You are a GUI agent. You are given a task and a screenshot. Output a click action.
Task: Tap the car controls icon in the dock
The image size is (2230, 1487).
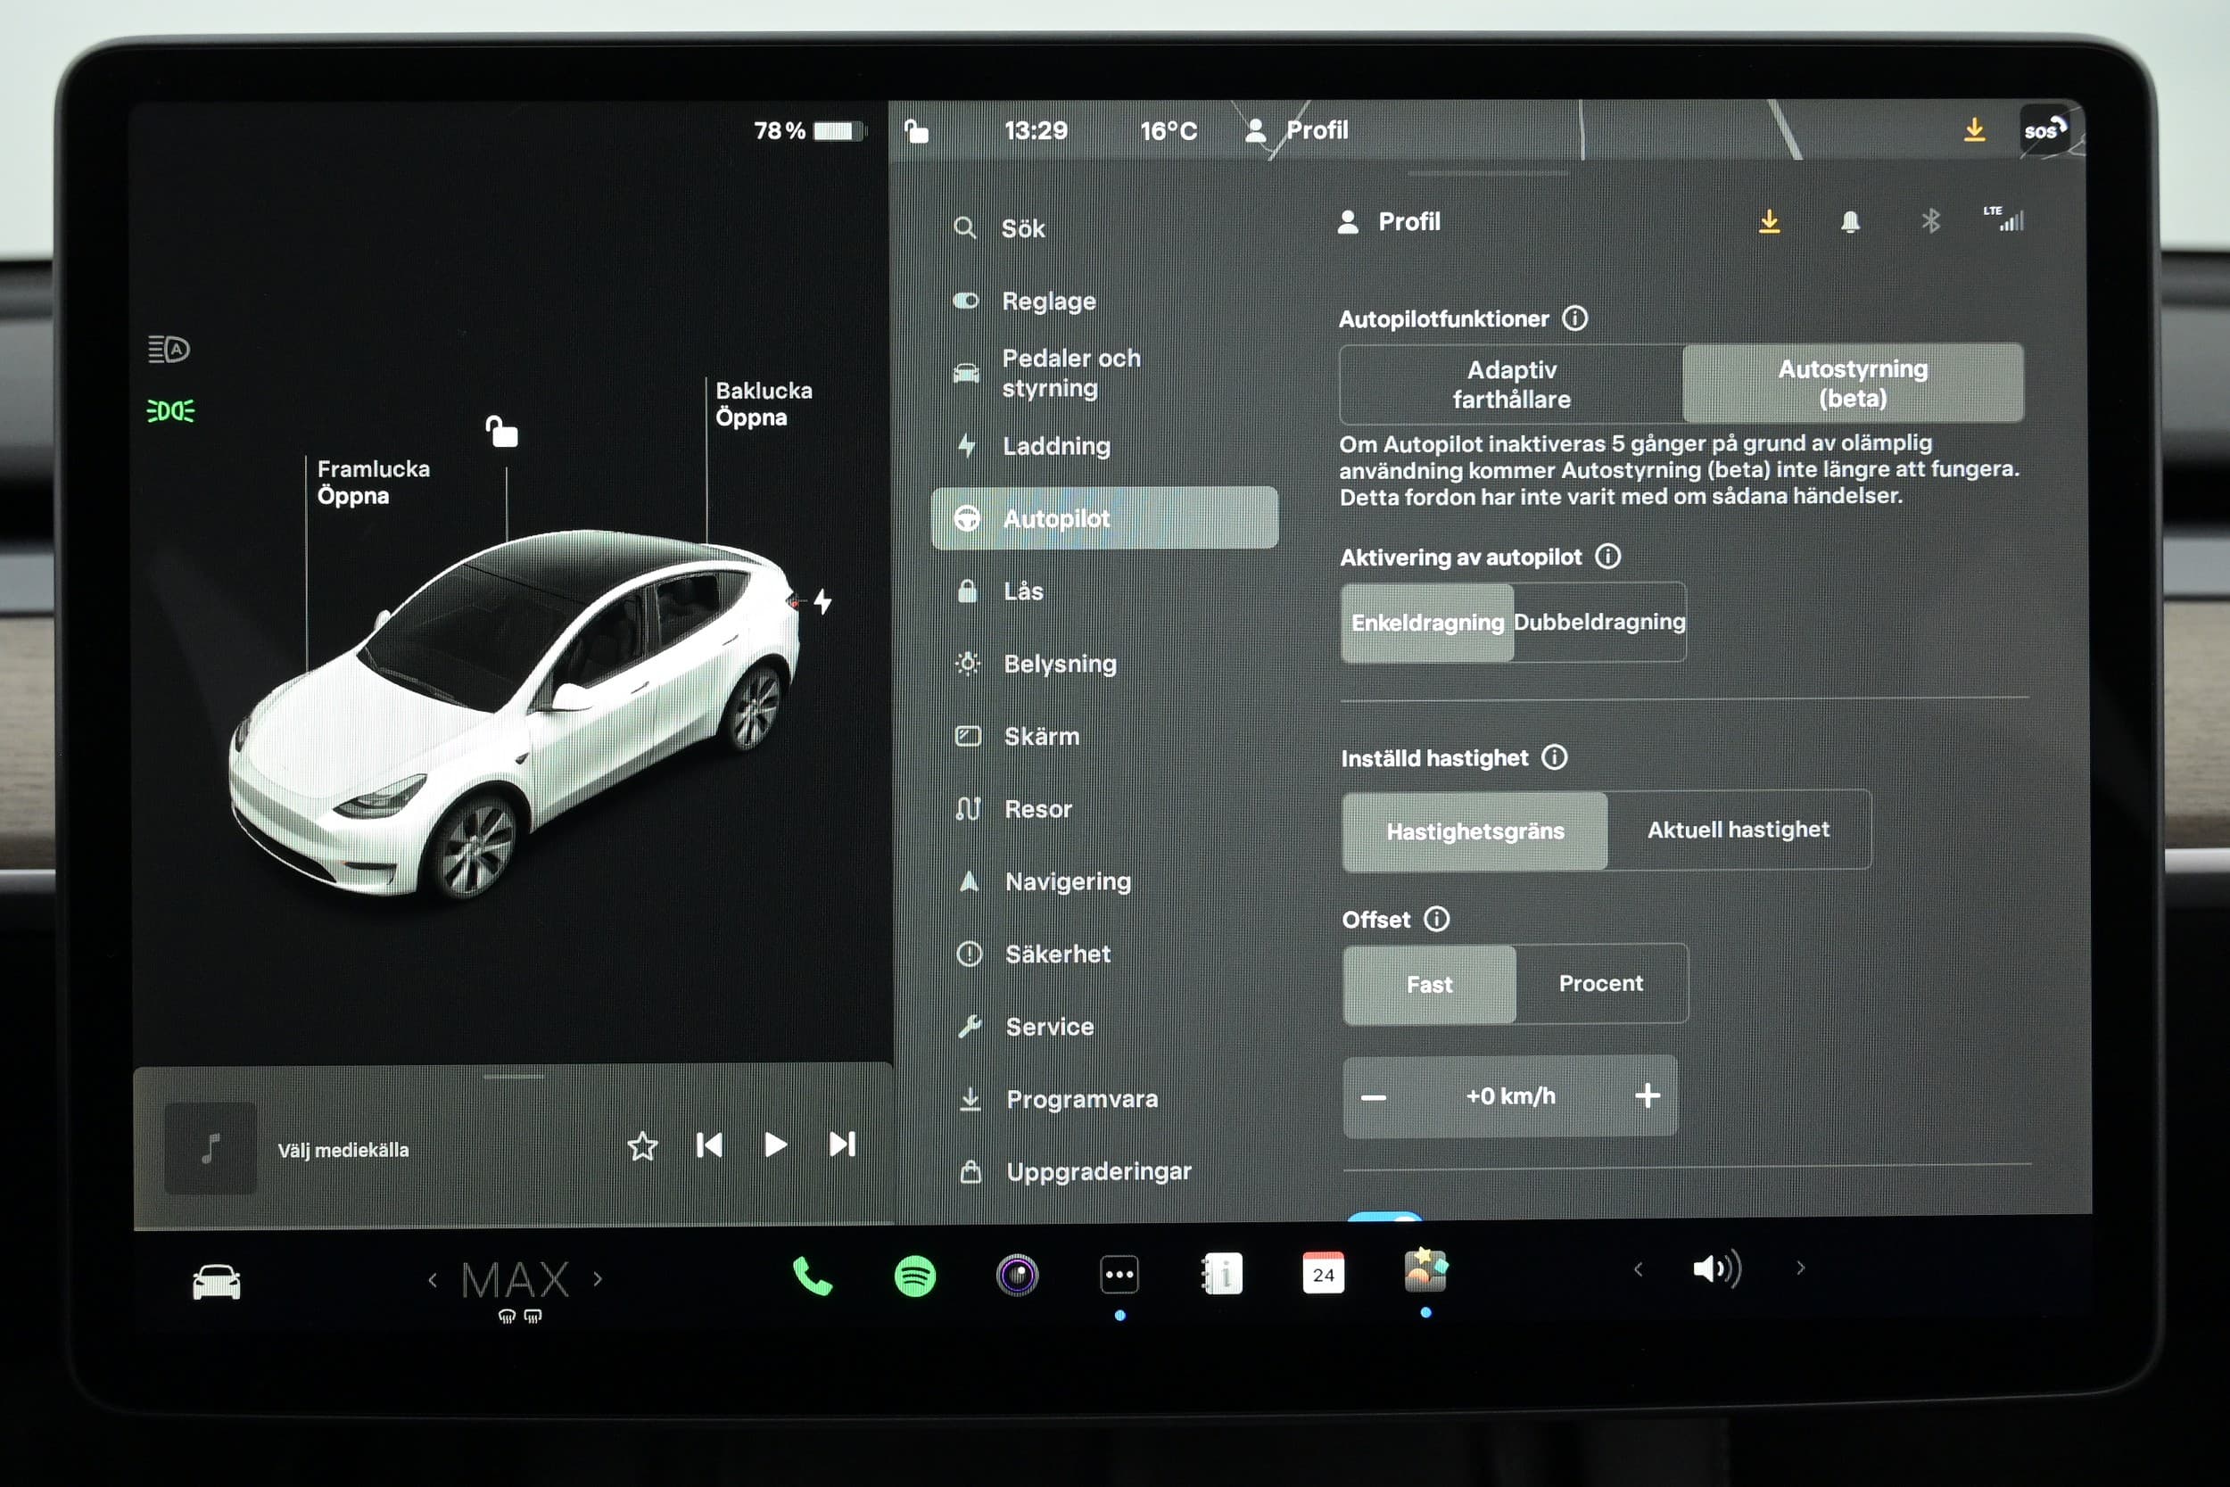pyautogui.click(x=216, y=1282)
